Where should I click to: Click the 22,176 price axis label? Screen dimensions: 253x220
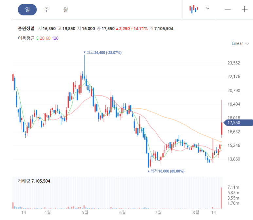[234, 77]
